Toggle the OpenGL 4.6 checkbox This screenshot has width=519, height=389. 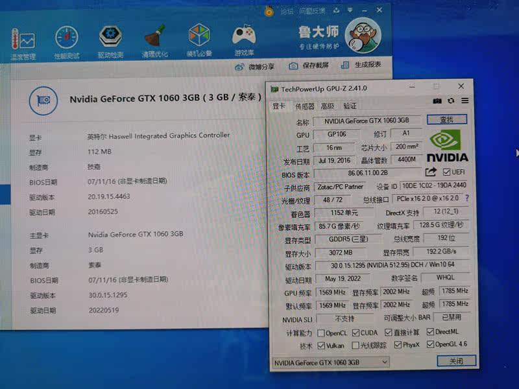(430, 344)
